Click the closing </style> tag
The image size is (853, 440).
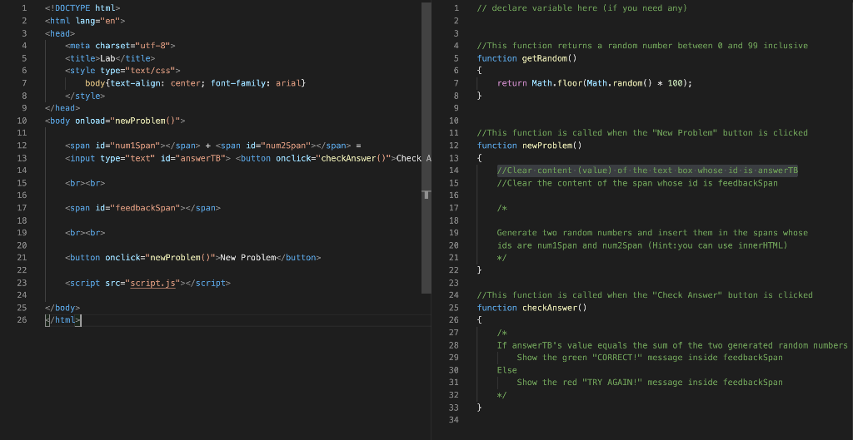coord(85,96)
